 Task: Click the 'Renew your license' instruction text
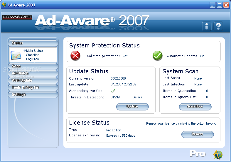(x=181, y=124)
